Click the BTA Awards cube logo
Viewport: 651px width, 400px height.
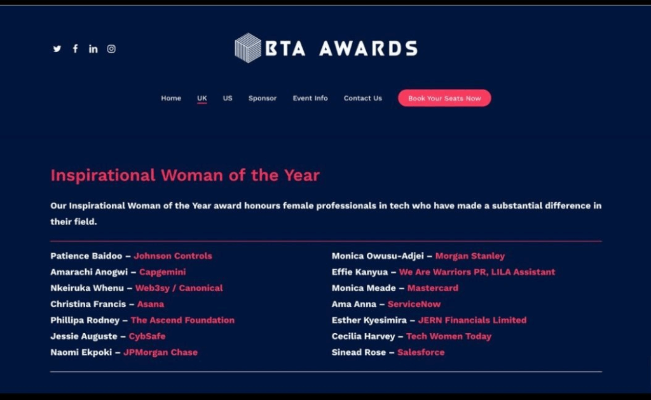(248, 48)
